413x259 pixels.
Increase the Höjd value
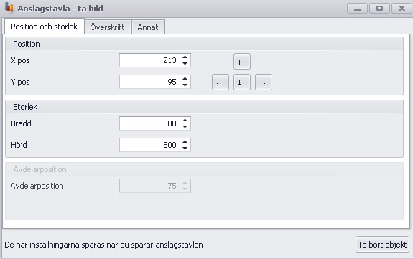[185, 142]
